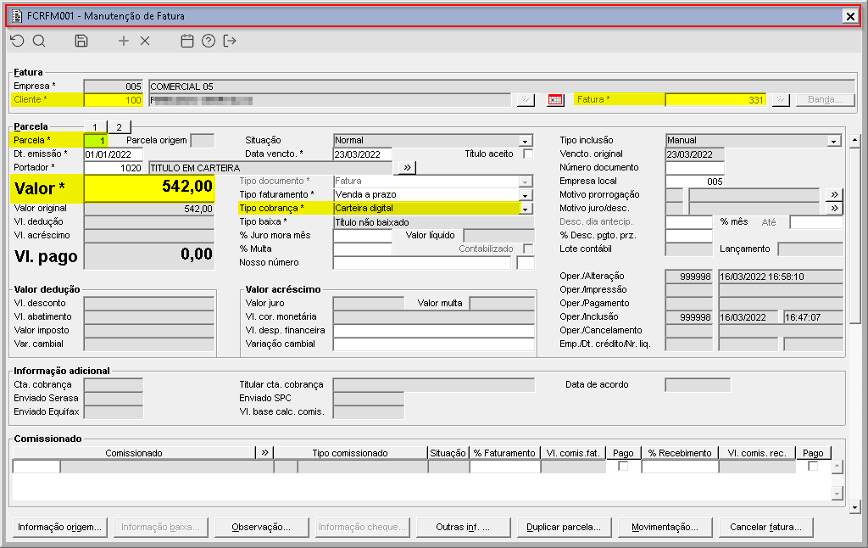Viewport: 868px width, 548px height.
Task: Click the » button in Comissionado header
Action: (x=264, y=453)
